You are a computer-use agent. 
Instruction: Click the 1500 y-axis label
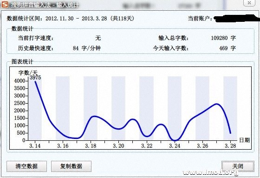[x=19, y=118]
